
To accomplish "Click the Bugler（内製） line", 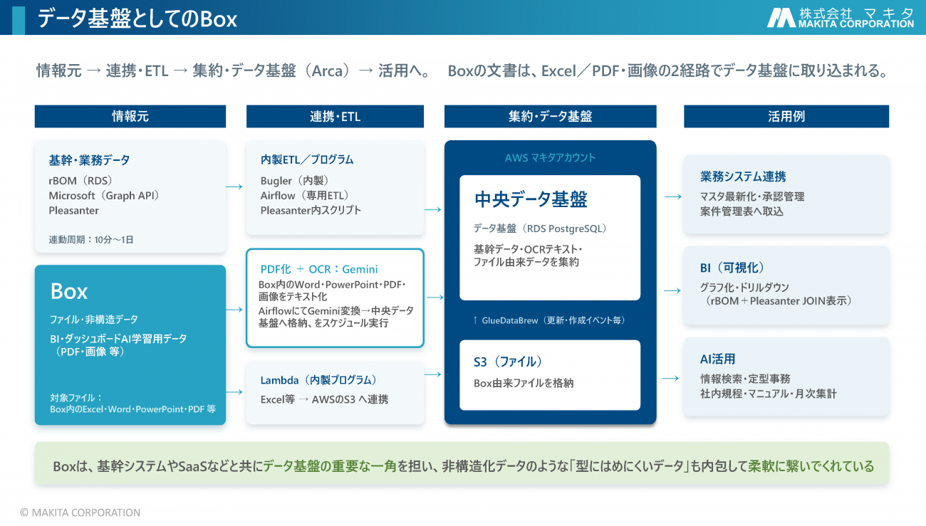I will 294,181.
